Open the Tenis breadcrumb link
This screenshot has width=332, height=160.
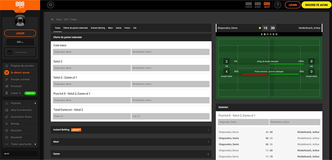[58, 20]
